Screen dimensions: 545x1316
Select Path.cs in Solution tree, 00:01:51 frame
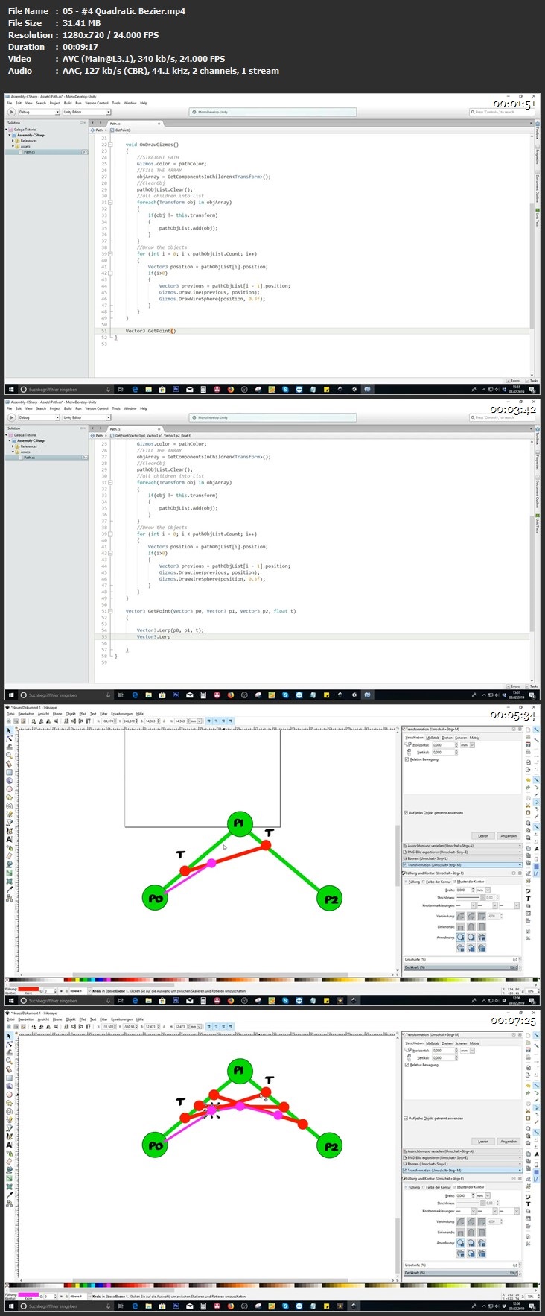coord(29,151)
